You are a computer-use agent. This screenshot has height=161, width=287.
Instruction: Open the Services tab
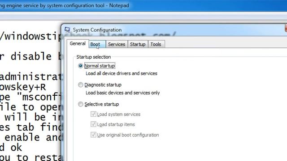pos(117,44)
